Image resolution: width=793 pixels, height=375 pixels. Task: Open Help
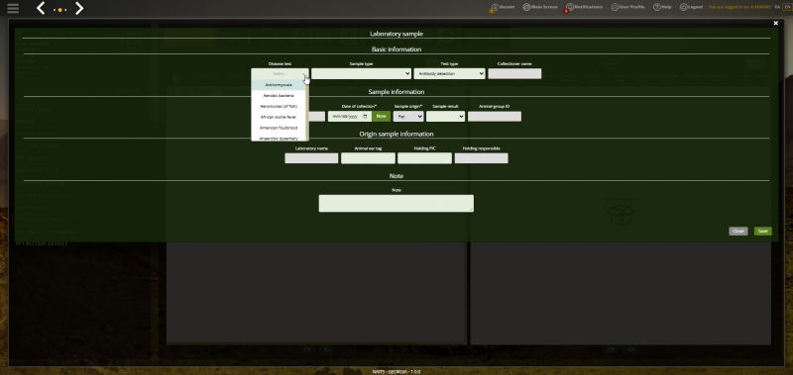coord(662,7)
